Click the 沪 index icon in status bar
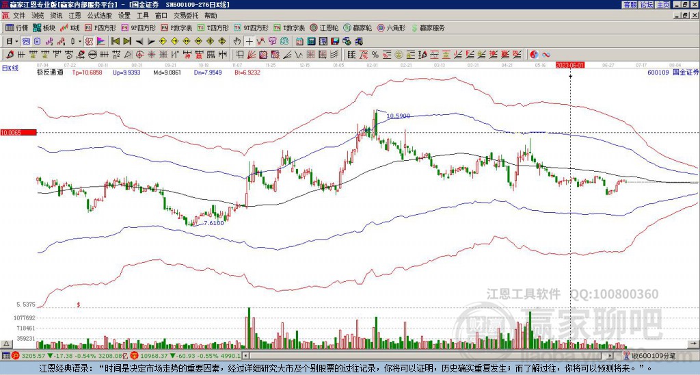Image resolution: width=700 pixels, height=375 pixels. tap(15, 356)
